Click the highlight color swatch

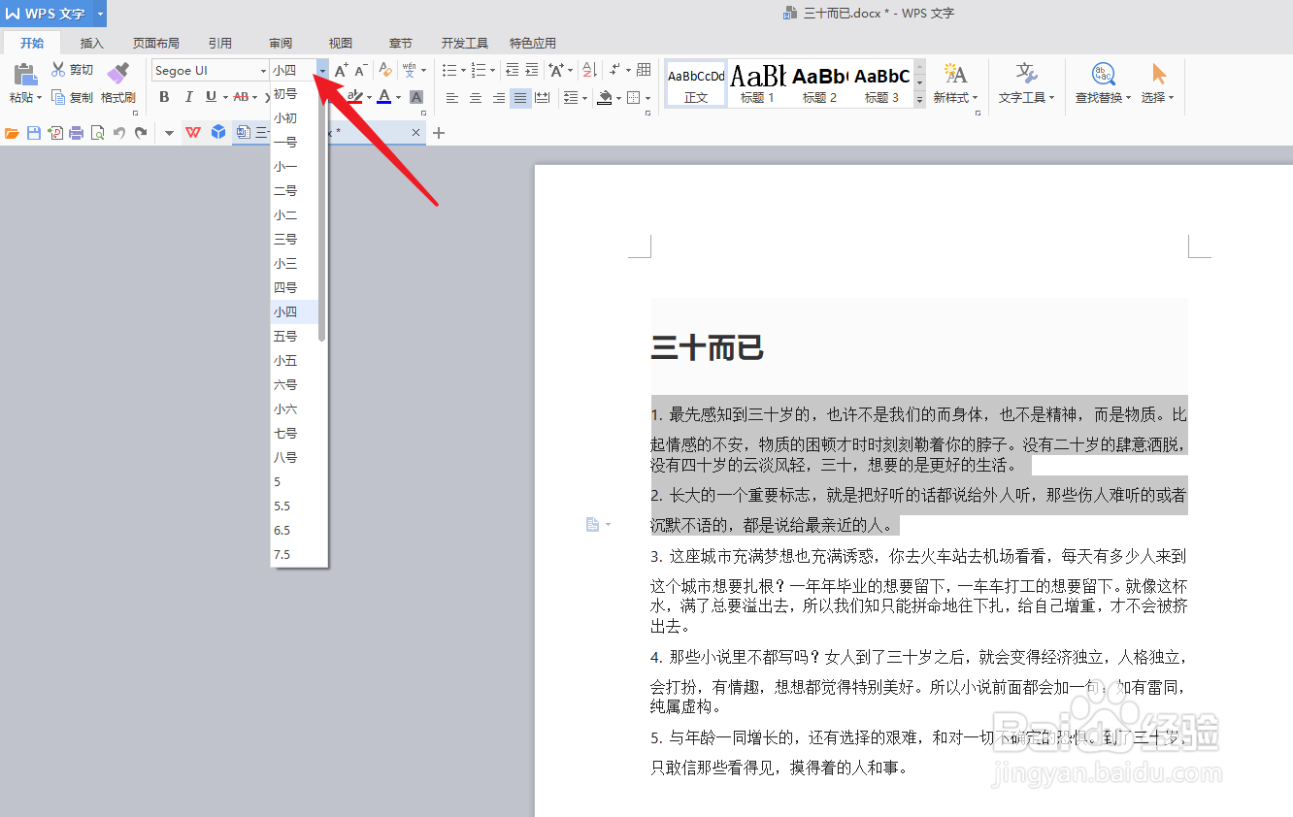click(x=353, y=97)
